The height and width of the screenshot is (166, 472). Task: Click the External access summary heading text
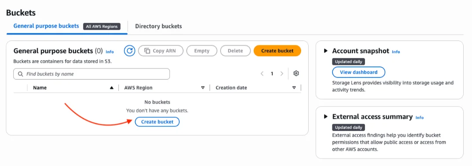pyautogui.click(x=372, y=116)
